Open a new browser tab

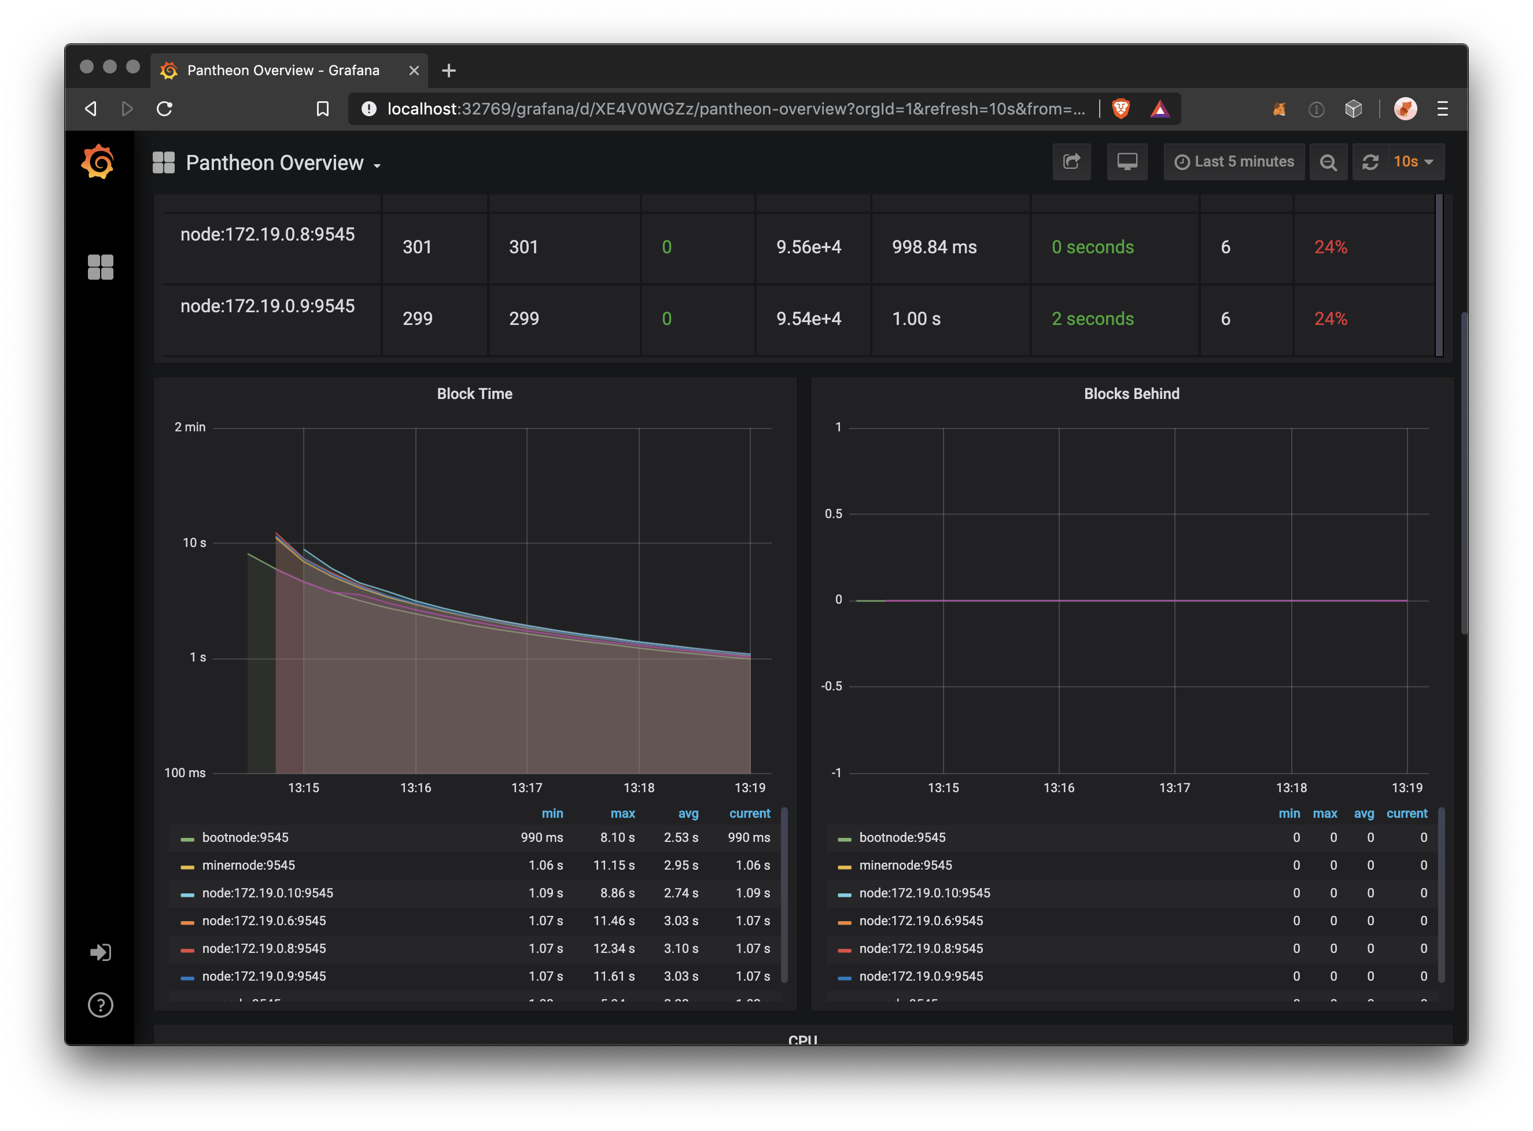tap(449, 71)
